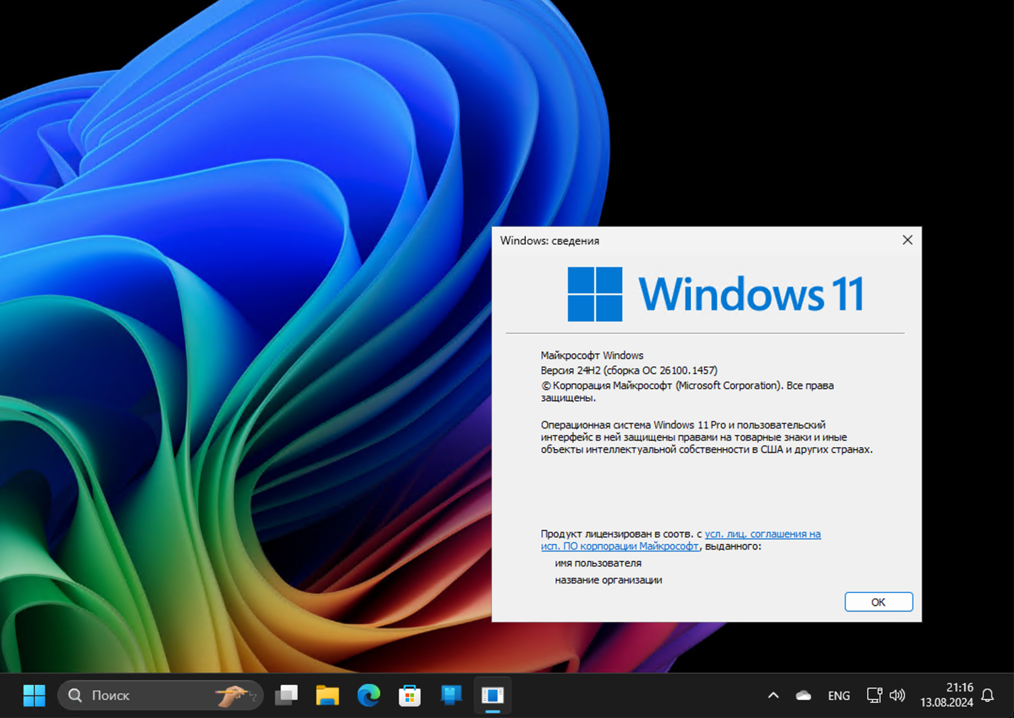Open the Start menu
The image size is (1014, 718).
pyautogui.click(x=34, y=695)
